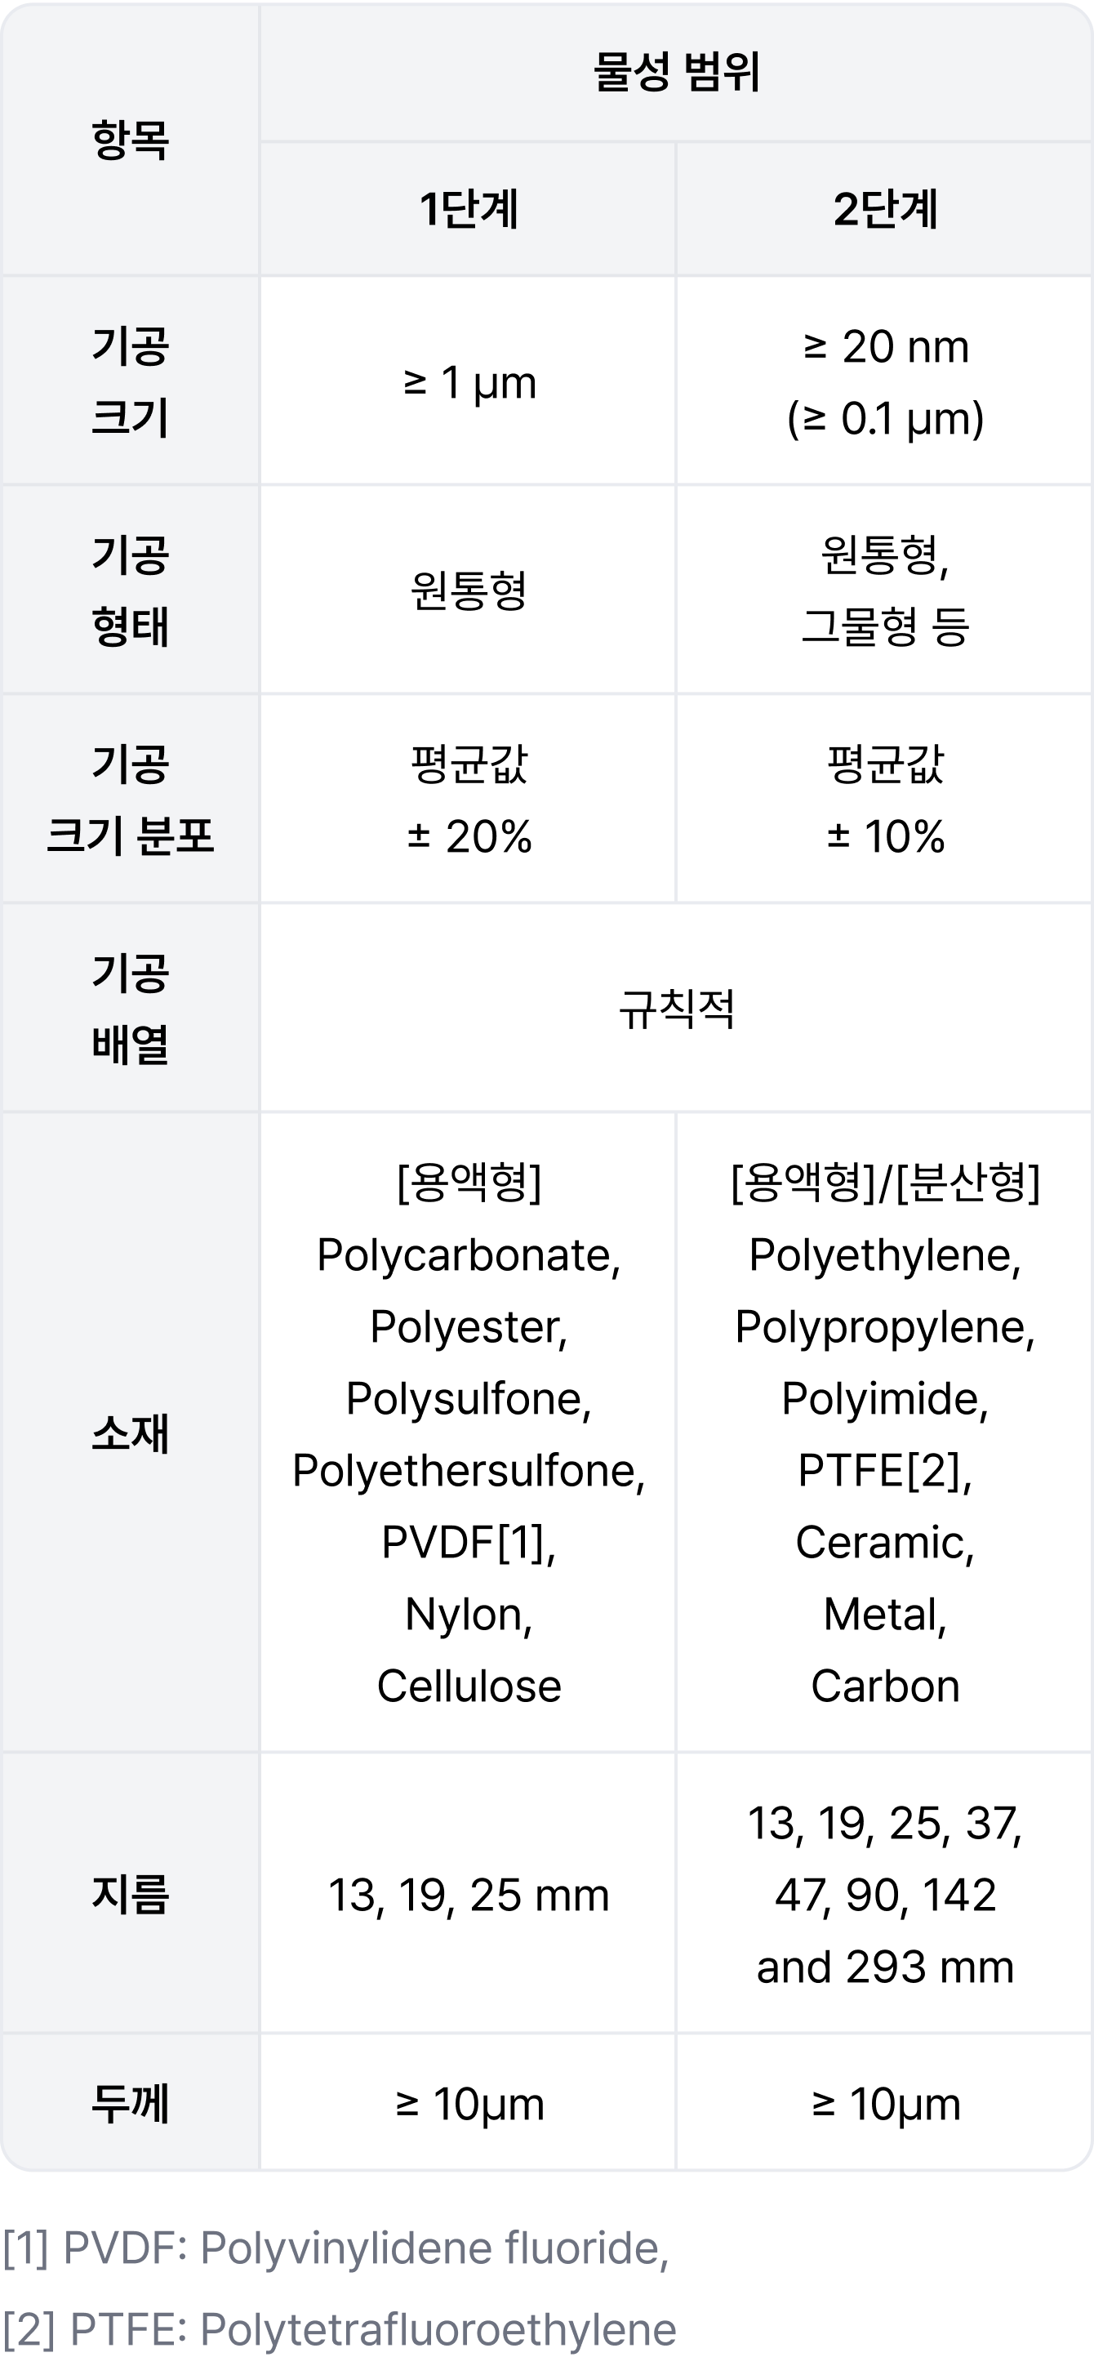
Task: Click the ≥ 20 nm cell
Action: coord(885,381)
